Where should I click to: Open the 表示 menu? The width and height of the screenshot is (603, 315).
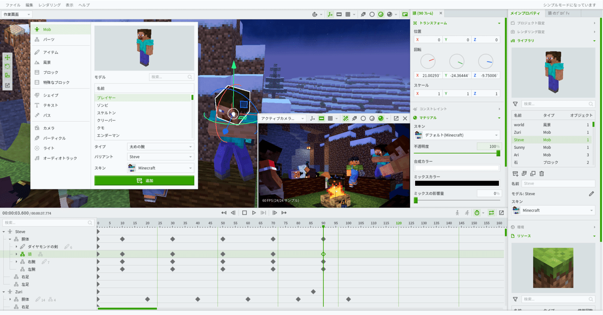70,5
